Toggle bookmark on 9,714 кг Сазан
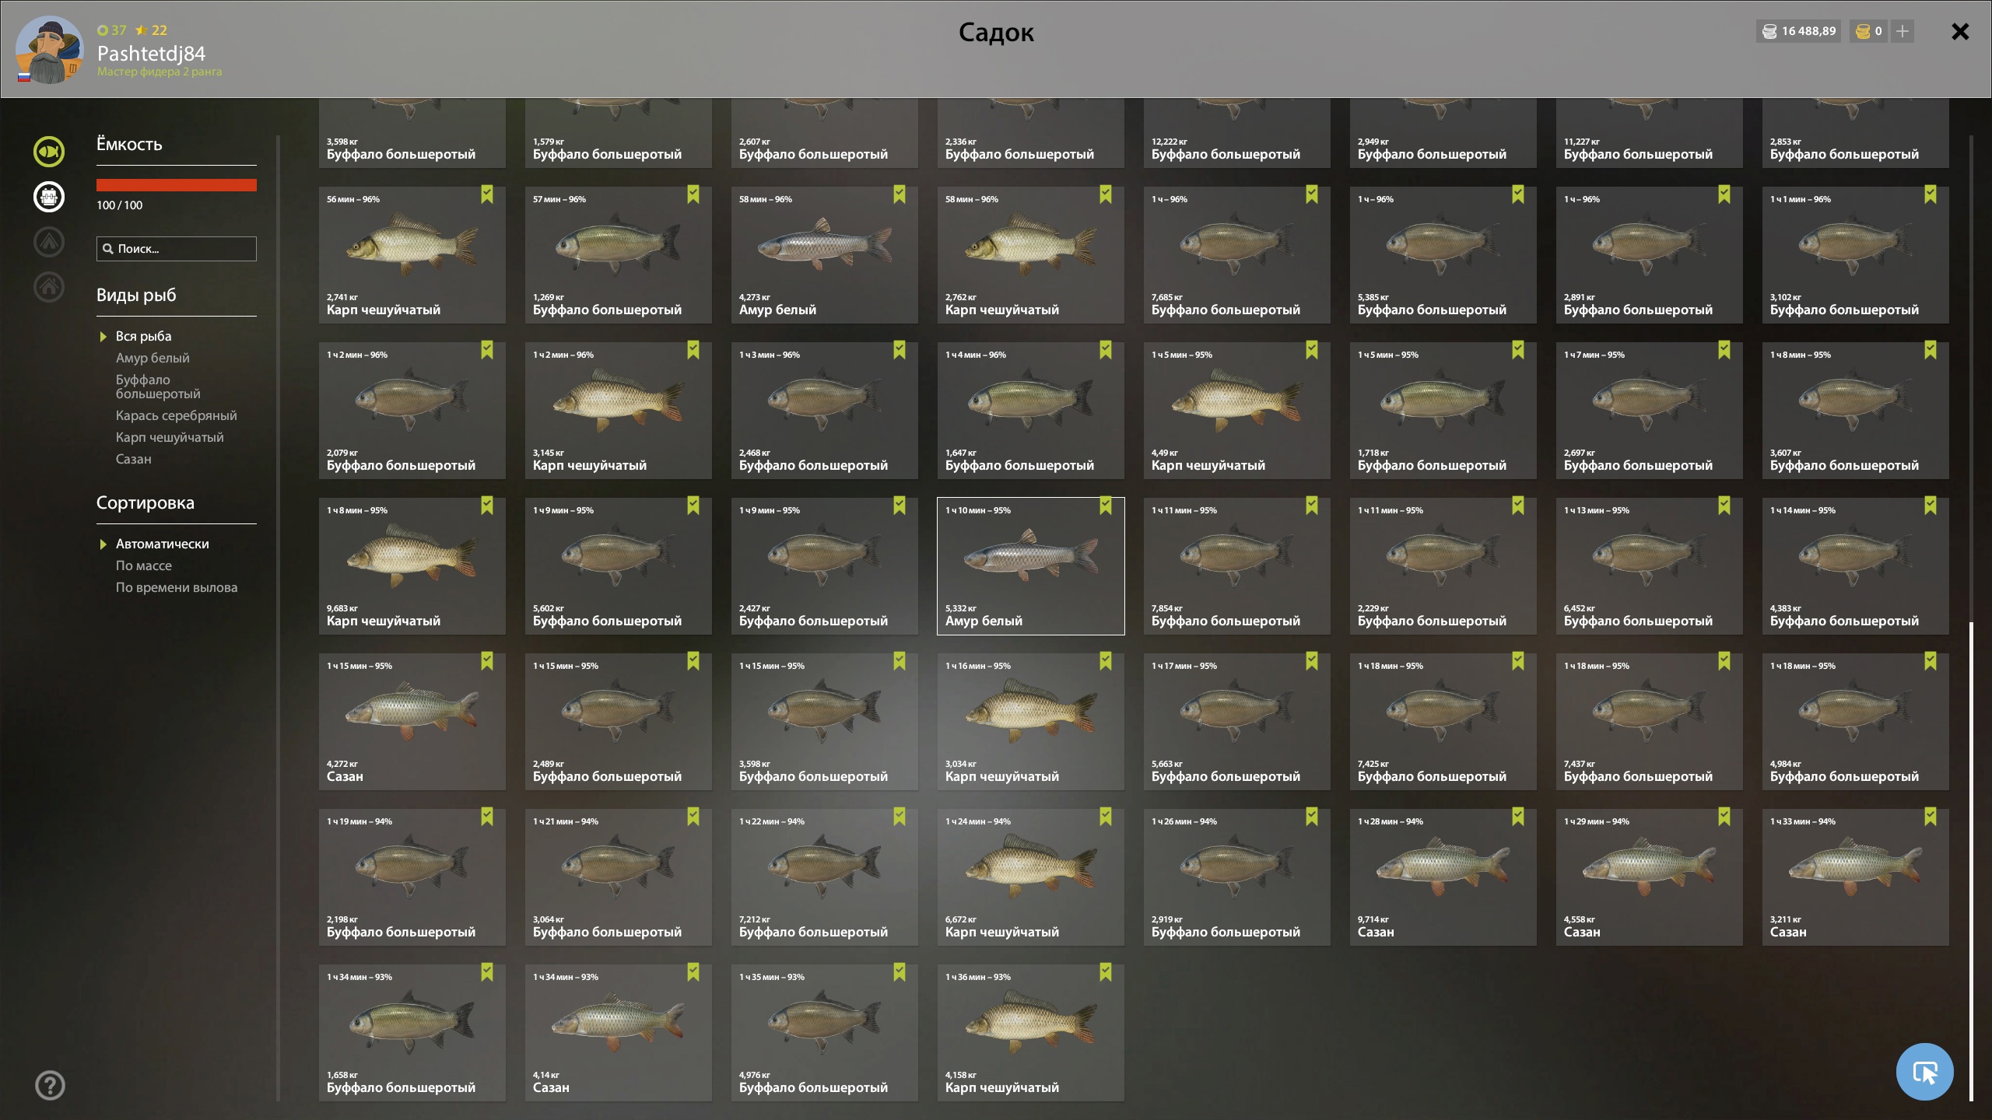This screenshot has height=1120, width=1992. click(1518, 817)
